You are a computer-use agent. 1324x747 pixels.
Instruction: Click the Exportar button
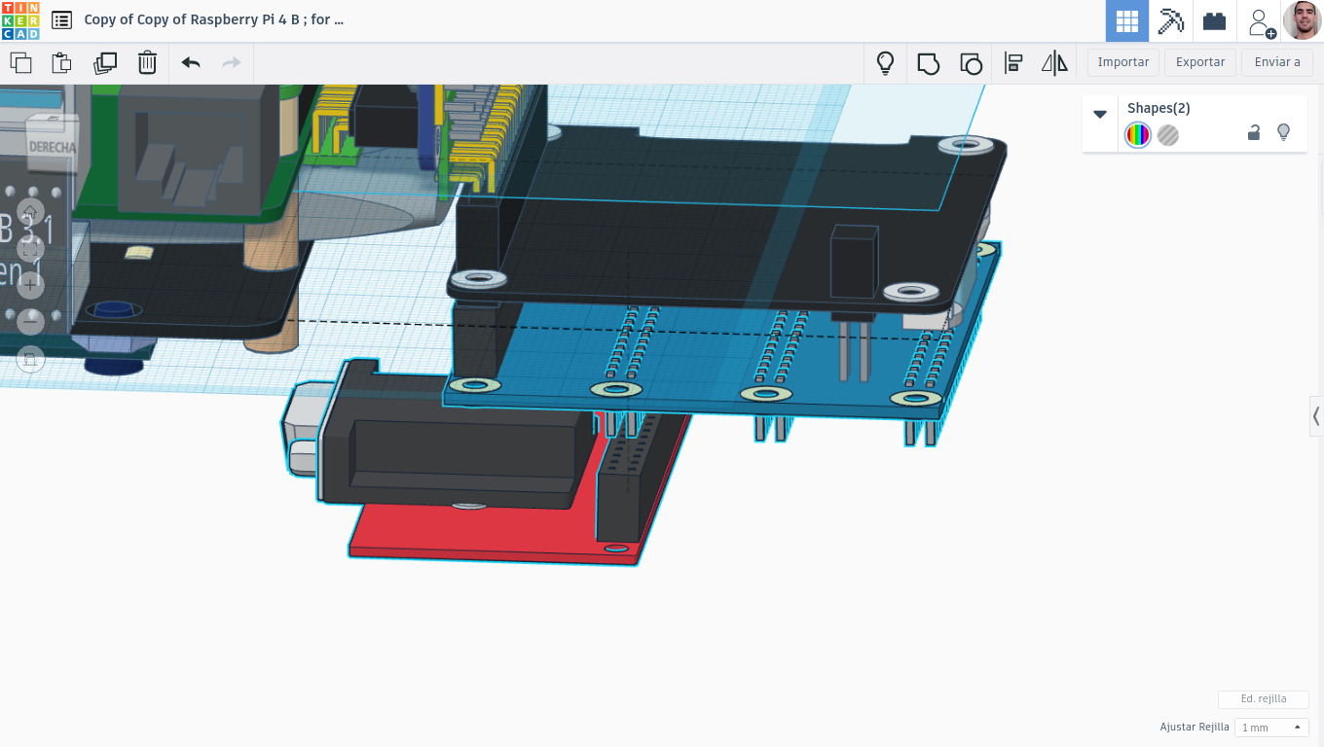pyautogui.click(x=1200, y=62)
